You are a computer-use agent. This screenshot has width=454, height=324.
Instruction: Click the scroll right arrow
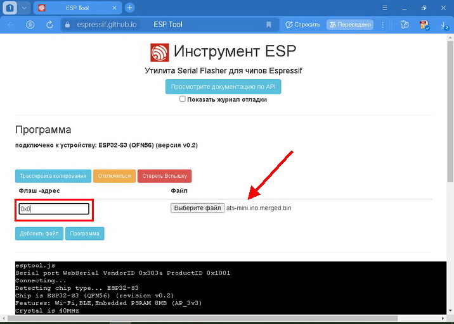443,318
